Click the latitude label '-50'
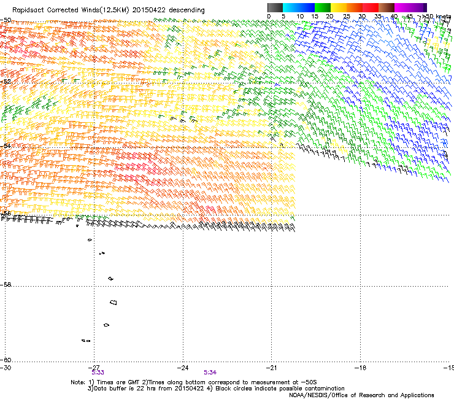454x399 pixels. [x=6, y=20]
